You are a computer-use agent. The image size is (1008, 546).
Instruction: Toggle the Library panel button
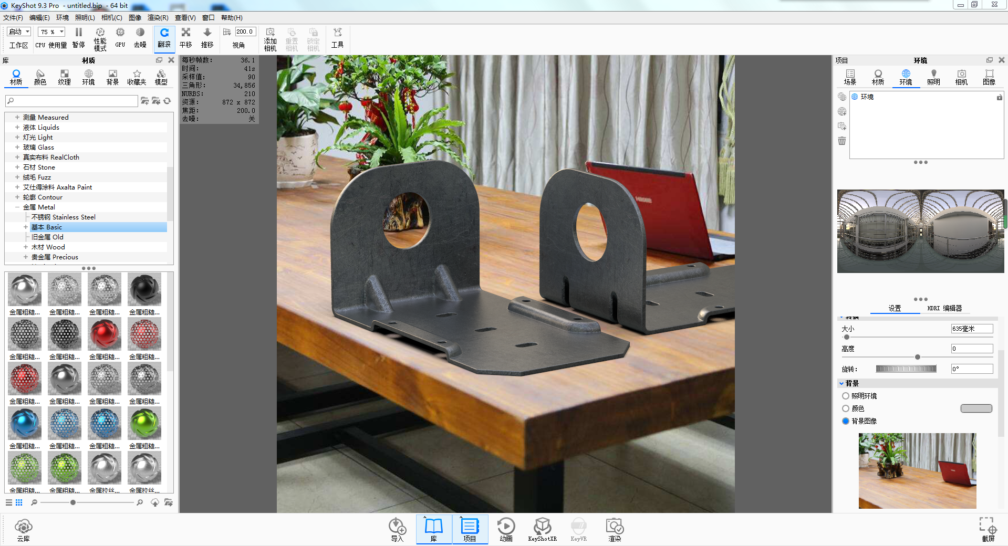[x=434, y=530]
